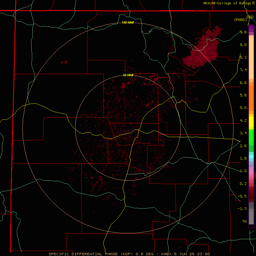
Task: Click the 2.6 legend value
Action: [x=243, y=146]
